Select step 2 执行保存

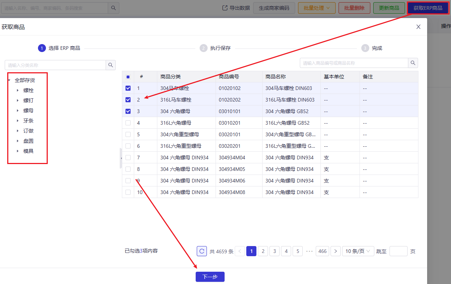215,48
